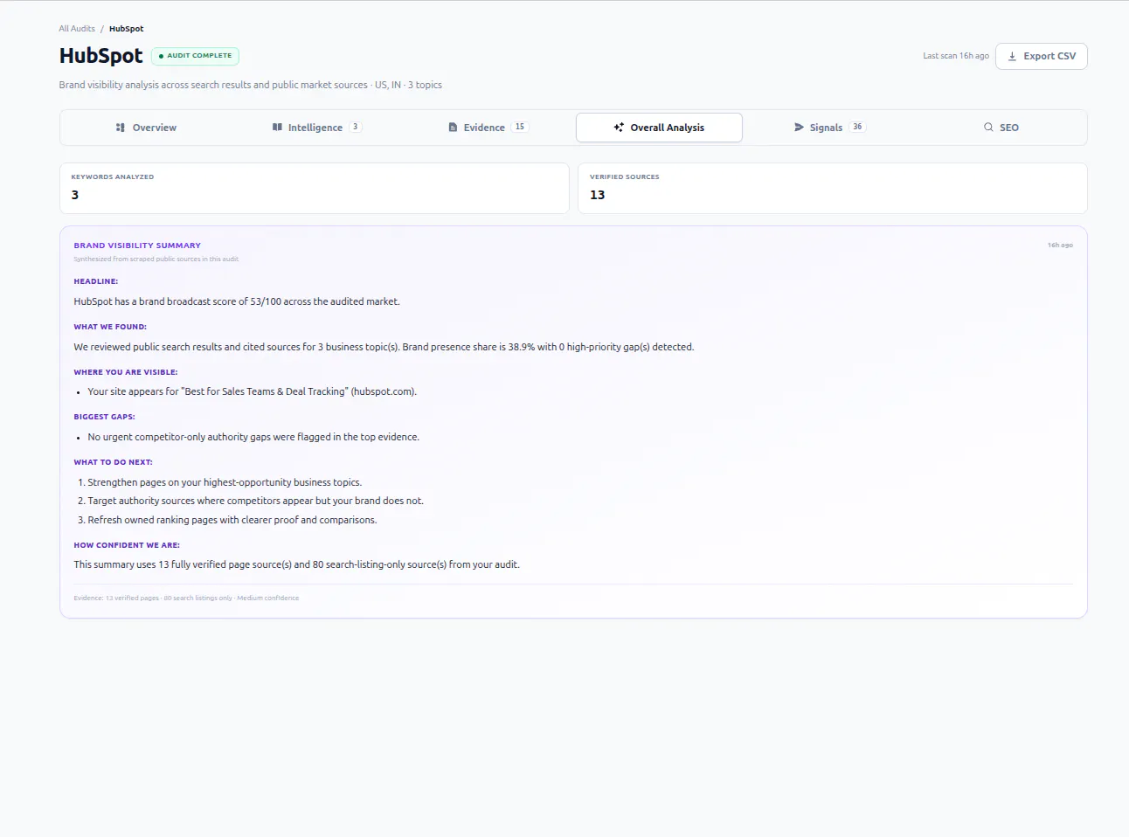Click the "16h ago" timestamp in summary card
Screen dimensions: 1129x837
1060,246
